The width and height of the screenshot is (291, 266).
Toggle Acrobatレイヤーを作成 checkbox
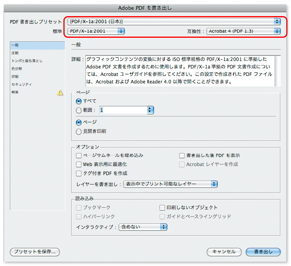pos(182,164)
